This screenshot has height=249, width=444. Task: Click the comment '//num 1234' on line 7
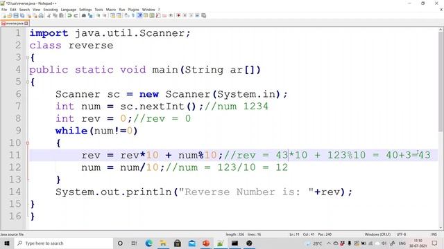tap(236, 107)
